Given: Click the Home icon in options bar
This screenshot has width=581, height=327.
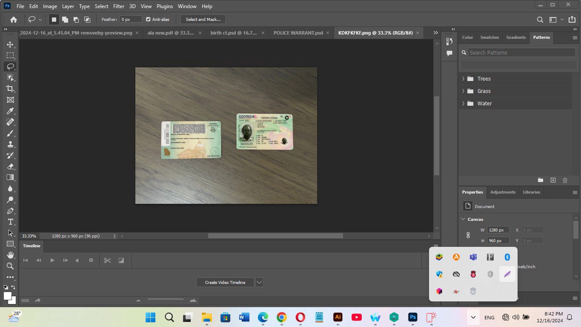Looking at the screenshot, I should click(x=14, y=19).
